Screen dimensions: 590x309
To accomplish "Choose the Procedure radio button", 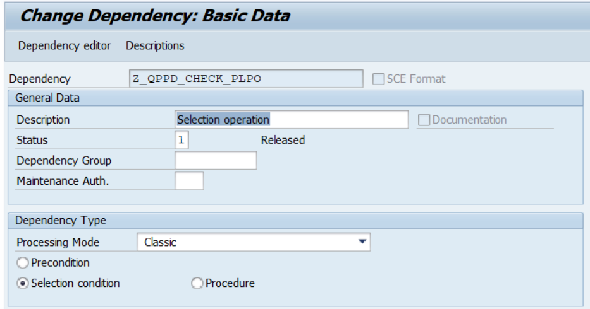I will click(x=196, y=283).
